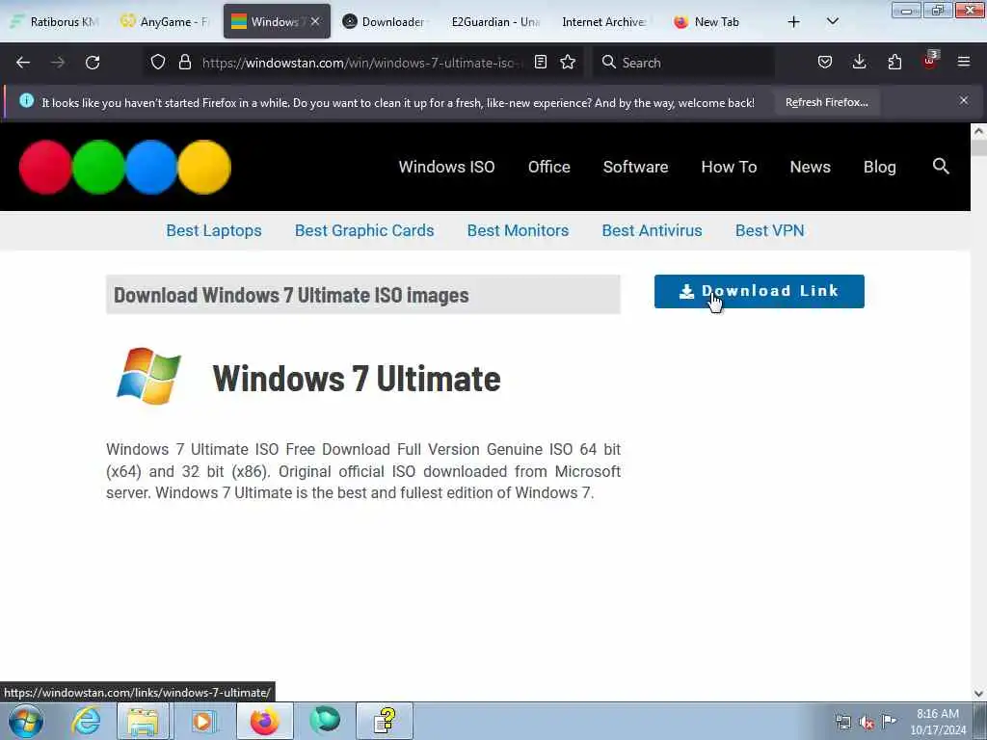
Task: Open green round app in taskbar
Action: click(x=325, y=721)
